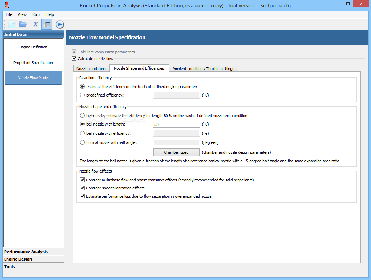
Task: Open the Help menu
Action: coord(50,14)
